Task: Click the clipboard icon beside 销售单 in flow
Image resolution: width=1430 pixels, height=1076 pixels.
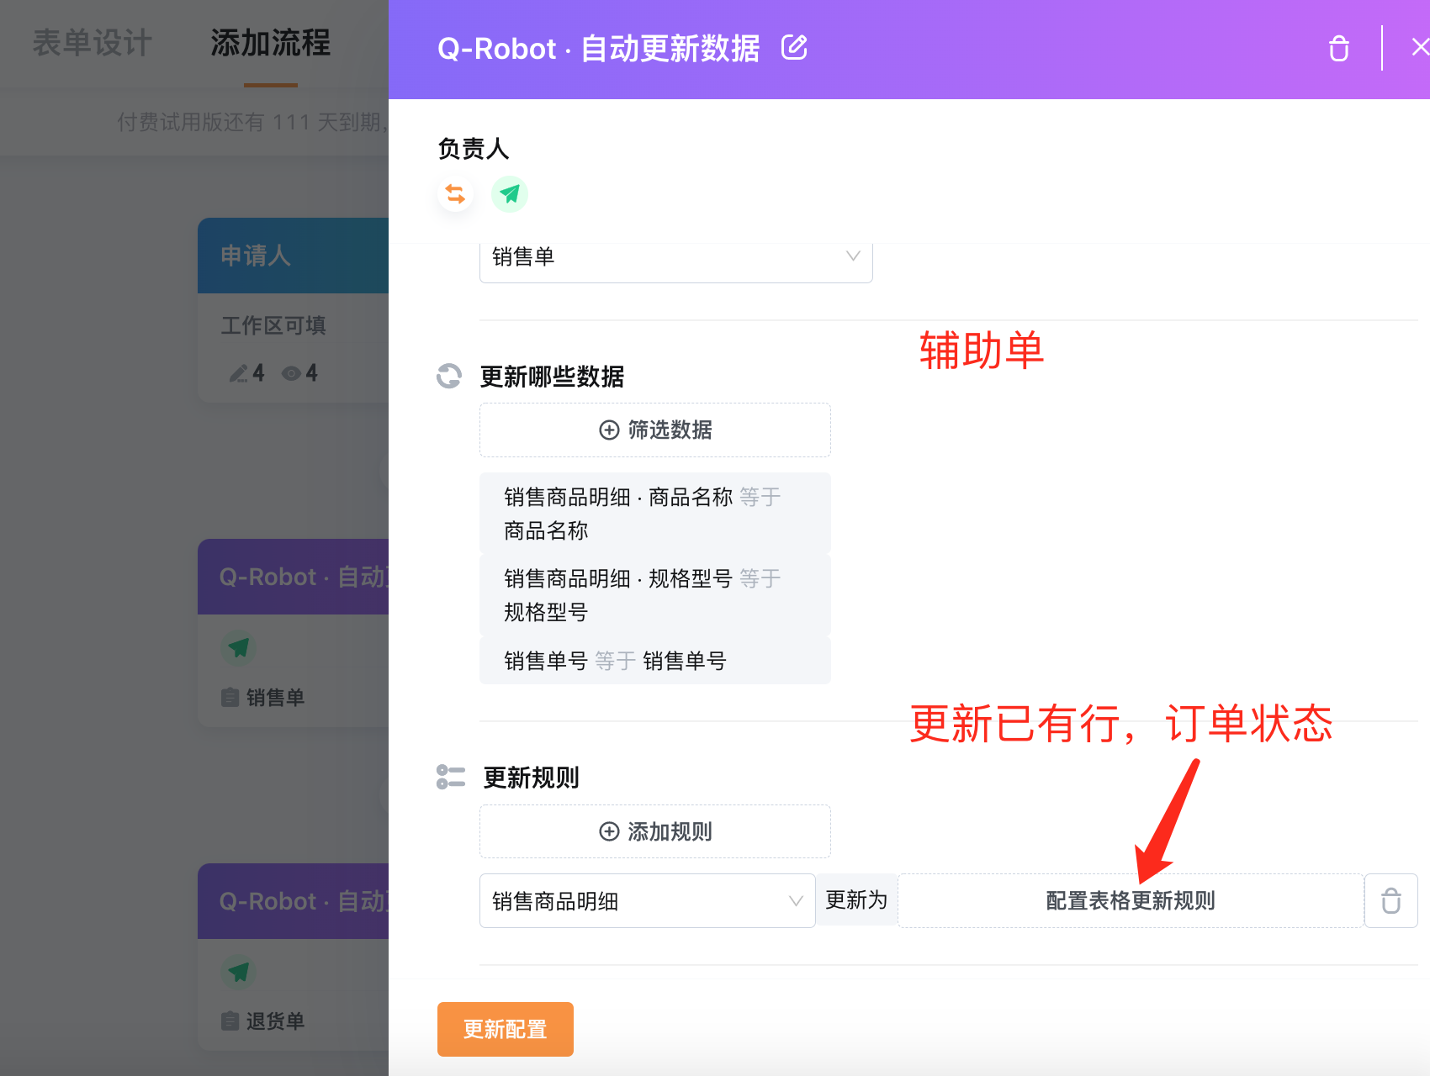Action: (230, 697)
